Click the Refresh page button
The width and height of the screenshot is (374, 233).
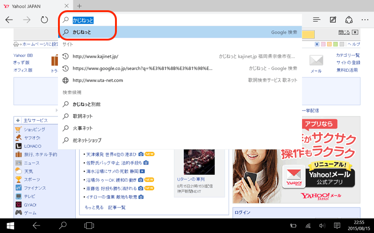[x=44, y=20]
